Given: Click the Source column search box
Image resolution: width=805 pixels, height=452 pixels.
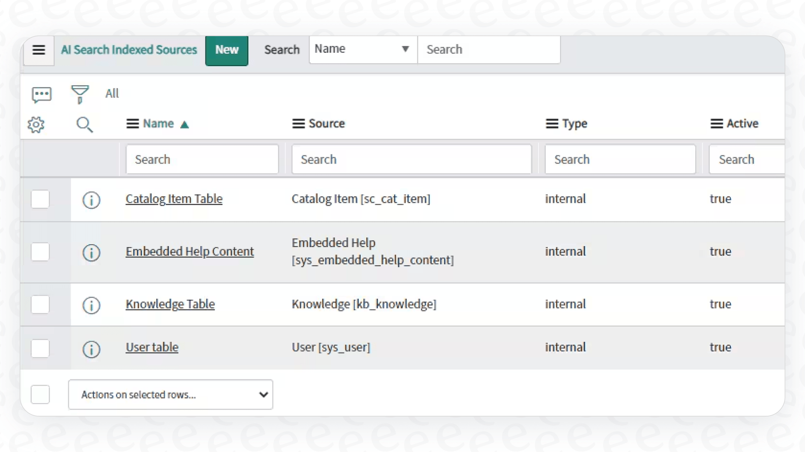Looking at the screenshot, I should (x=411, y=159).
